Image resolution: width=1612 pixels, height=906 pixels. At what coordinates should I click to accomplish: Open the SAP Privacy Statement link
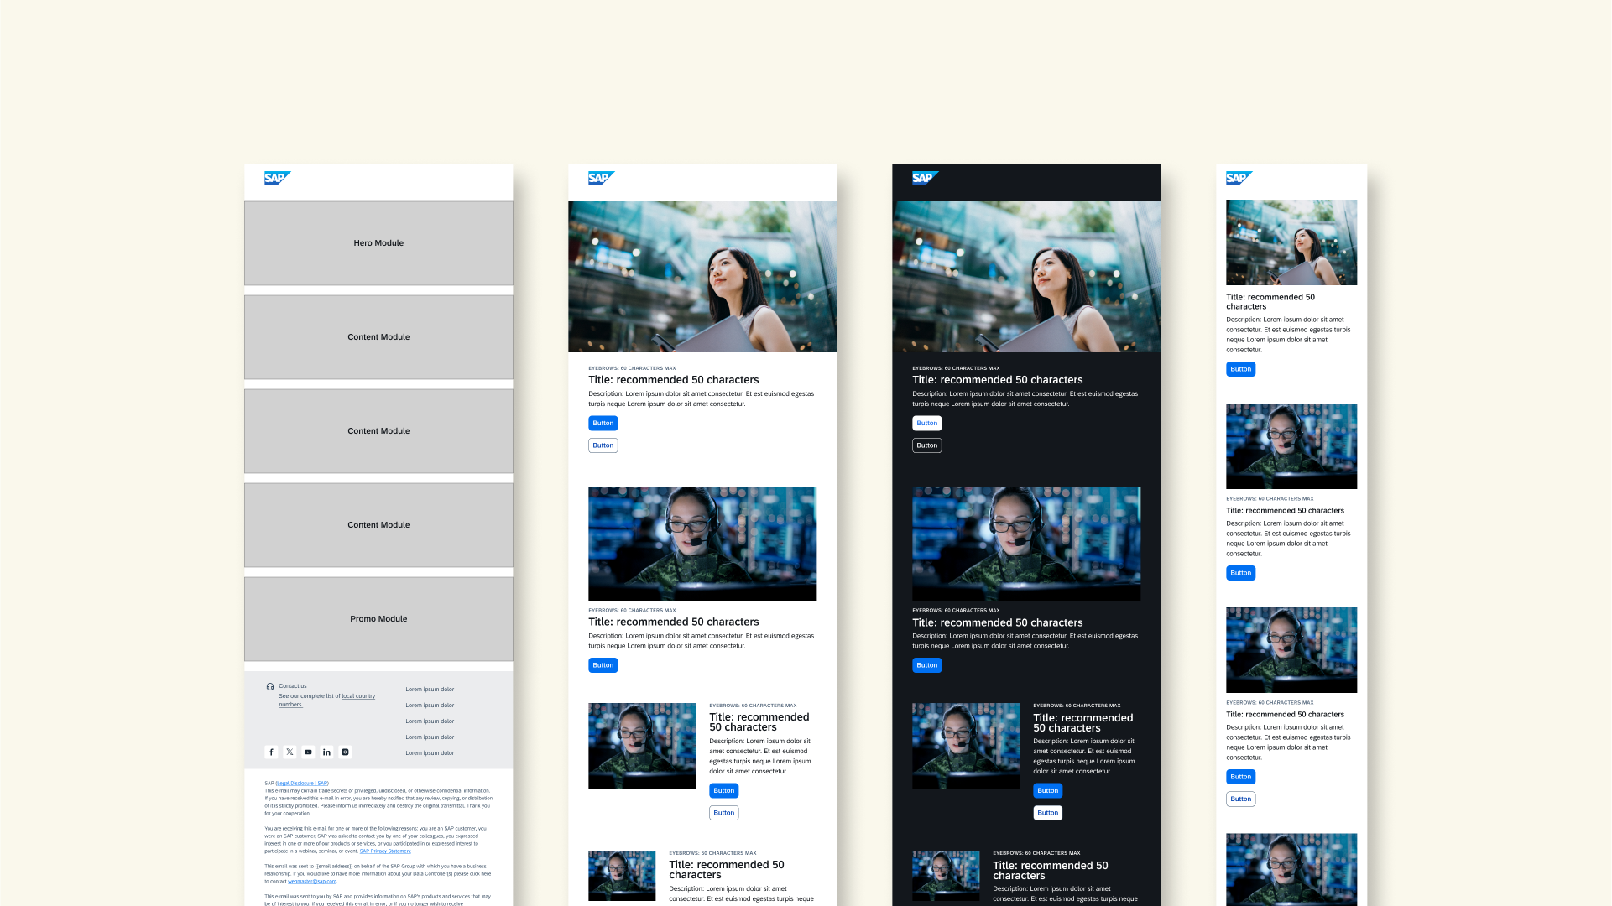click(385, 851)
